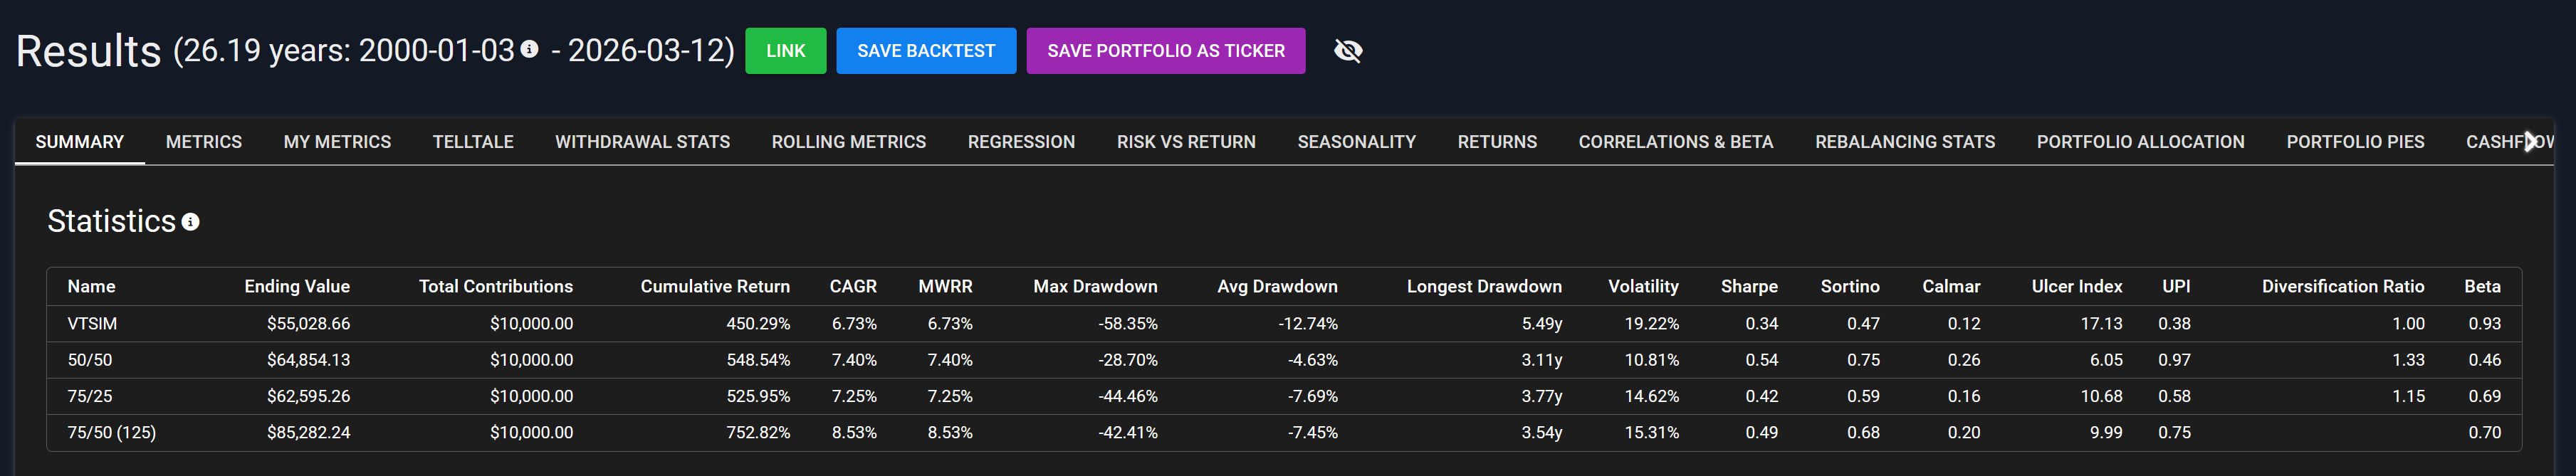Viewport: 2576px width, 476px height.
Task: Click the CAGR column header
Action: (x=852, y=286)
